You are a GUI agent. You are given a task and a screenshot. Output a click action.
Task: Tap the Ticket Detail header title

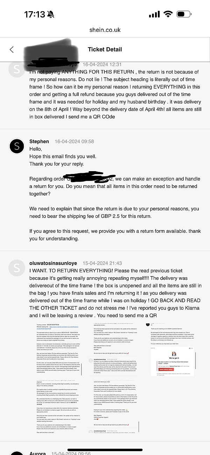(105, 49)
